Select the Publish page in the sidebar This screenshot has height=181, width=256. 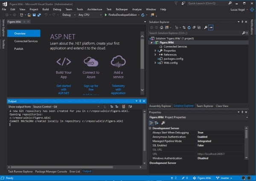(x=19, y=49)
